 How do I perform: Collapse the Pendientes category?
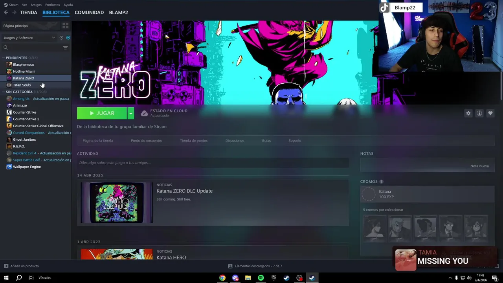click(3, 58)
